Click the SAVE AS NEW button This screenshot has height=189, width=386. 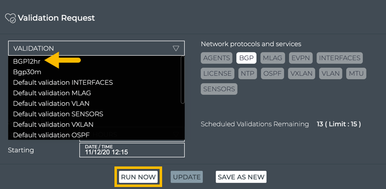coord(241,177)
